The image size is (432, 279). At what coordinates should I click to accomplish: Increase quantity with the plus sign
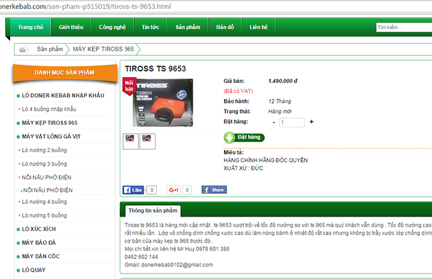tap(311, 122)
